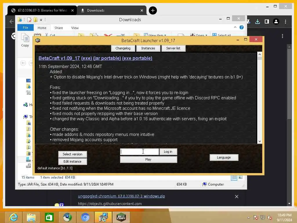This screenshot has width=297, height=223.
Task: Toggle the browser side panel icon
Action: pyautogui.click(x=267, y=21)
